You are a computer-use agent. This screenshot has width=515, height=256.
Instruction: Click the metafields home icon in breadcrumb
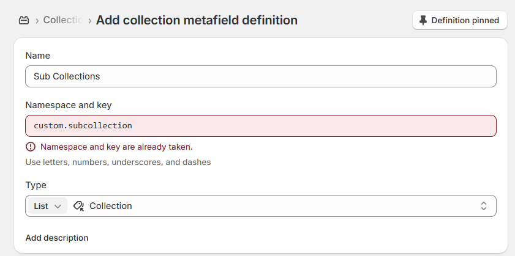(x=24, y=20)
